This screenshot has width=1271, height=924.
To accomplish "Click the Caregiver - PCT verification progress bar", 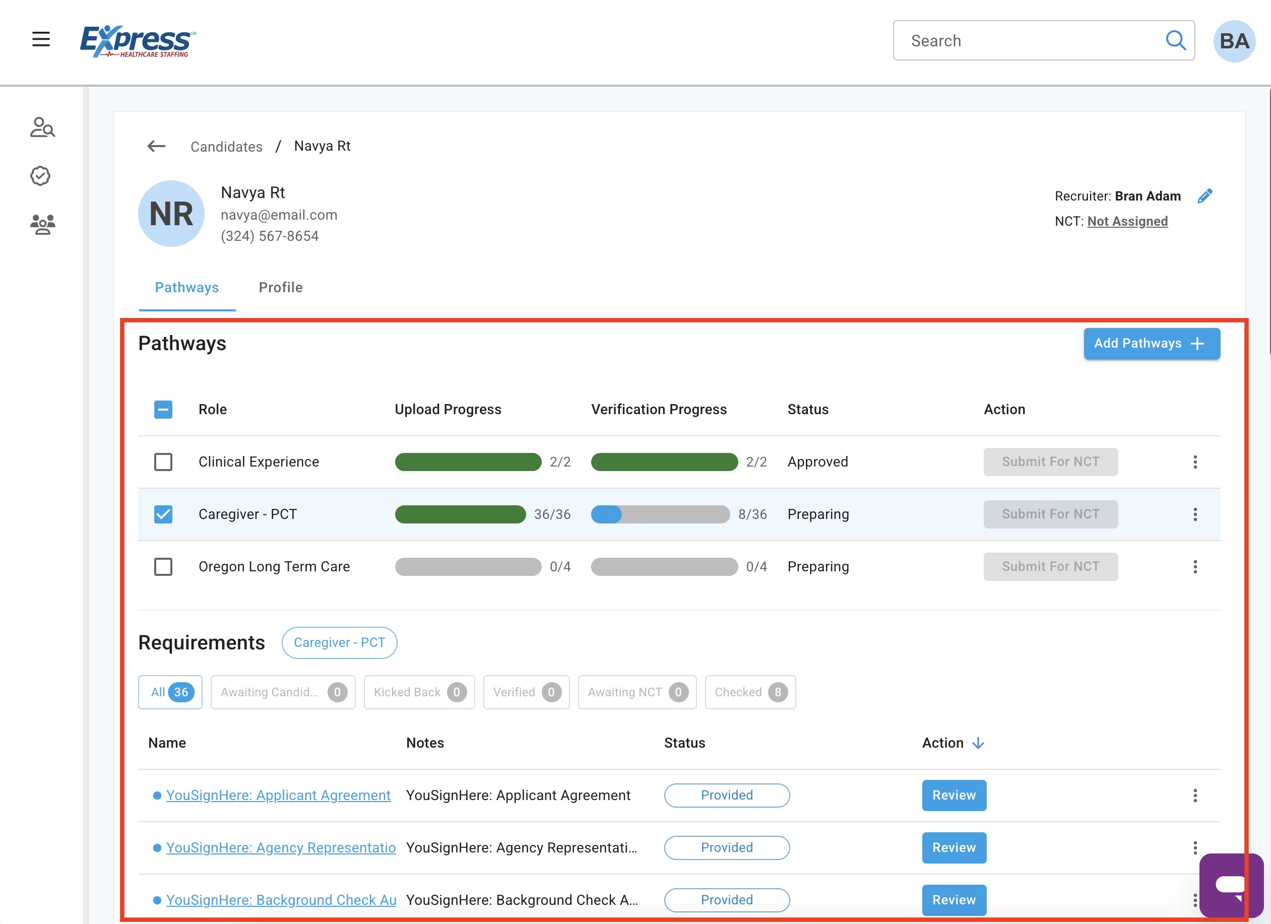I will 660,514.
